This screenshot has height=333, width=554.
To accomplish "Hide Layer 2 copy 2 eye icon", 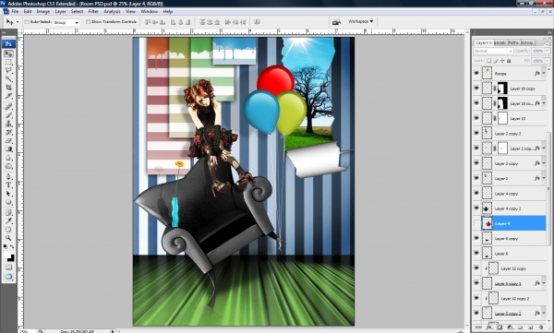I will click(x=476, y=133).
